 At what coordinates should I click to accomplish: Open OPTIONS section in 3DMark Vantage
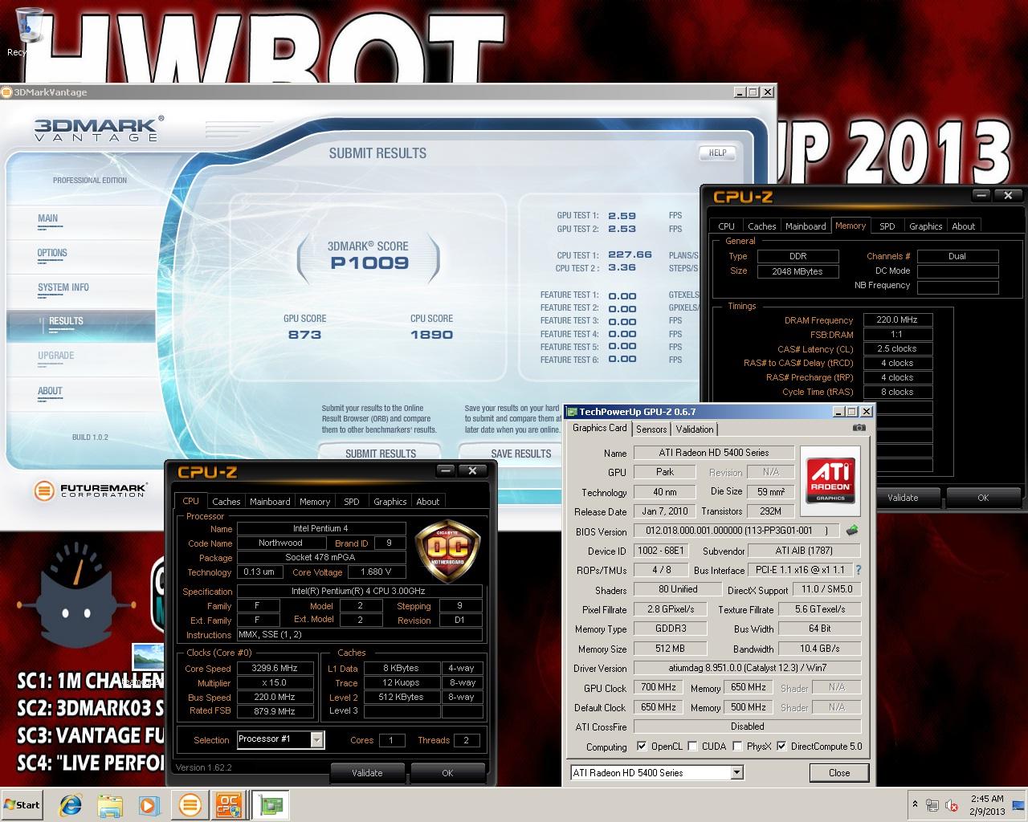click(52, 253)
